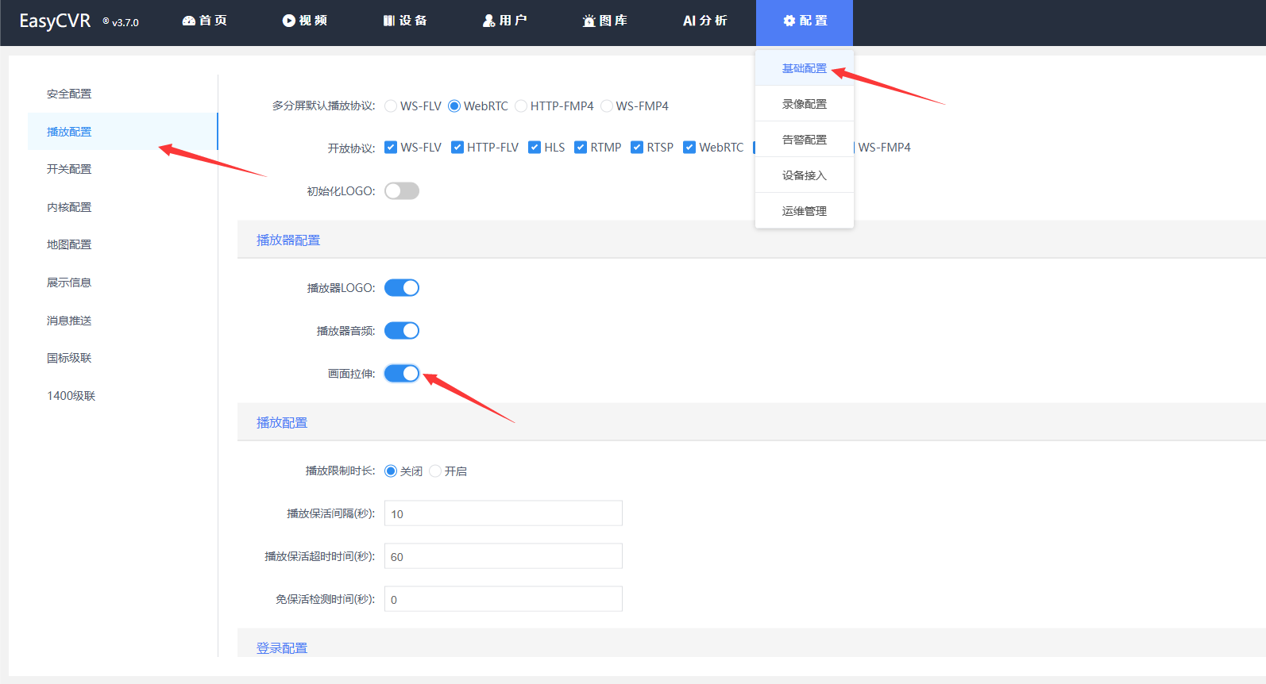Image resolution: width=1266 pixels, height=684 pixels.
Task: Open the 设备 devices tab
Action: coord(405,21)
